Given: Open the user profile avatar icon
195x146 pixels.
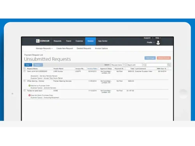Looking at the screenshot, I should pos(158,42).
